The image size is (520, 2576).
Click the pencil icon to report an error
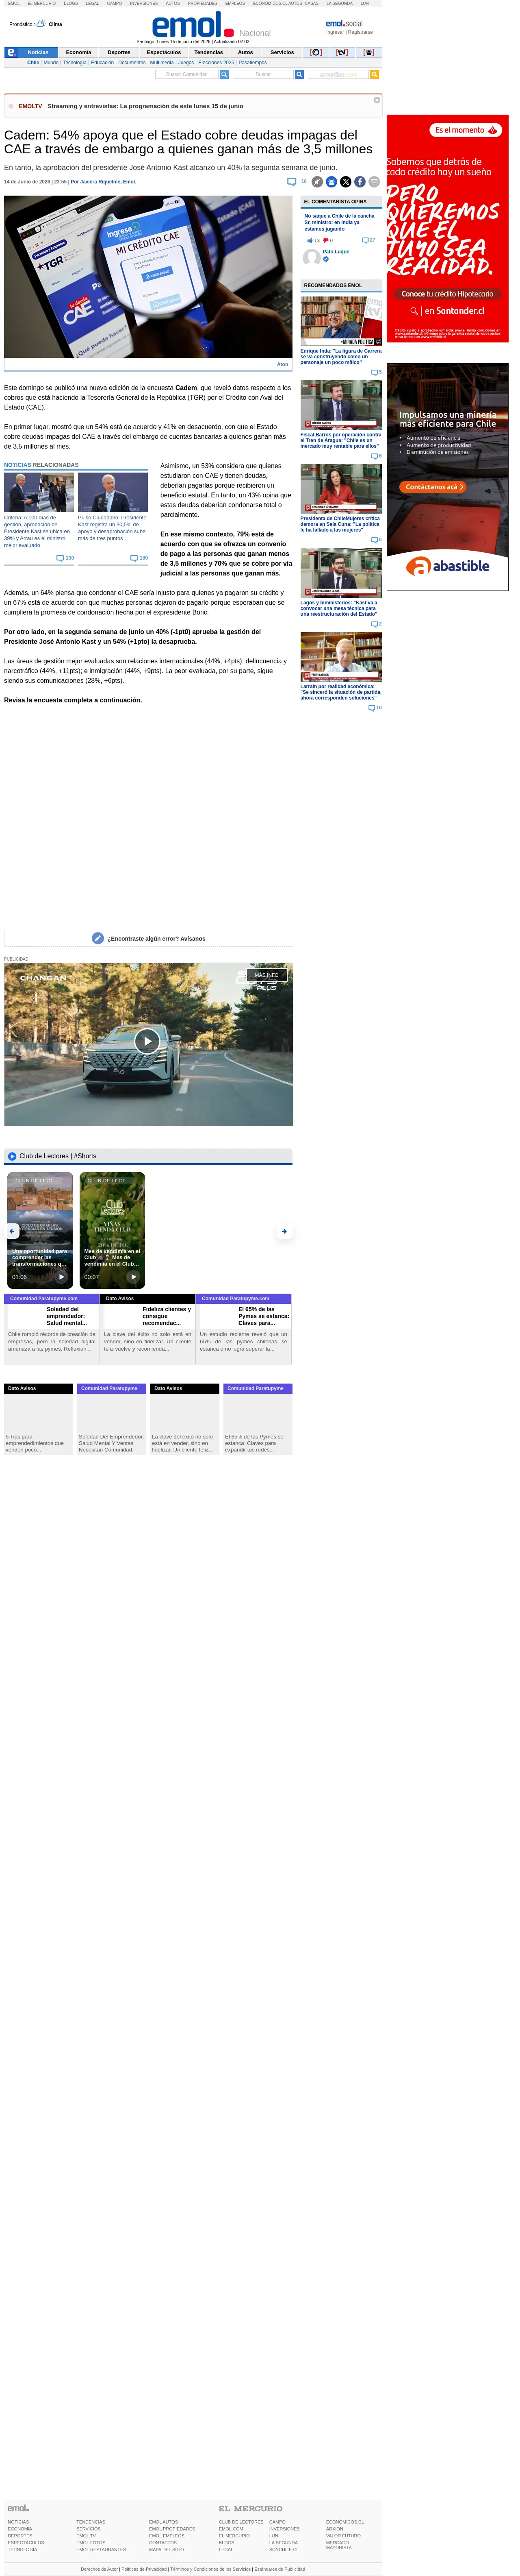point(98,938)
